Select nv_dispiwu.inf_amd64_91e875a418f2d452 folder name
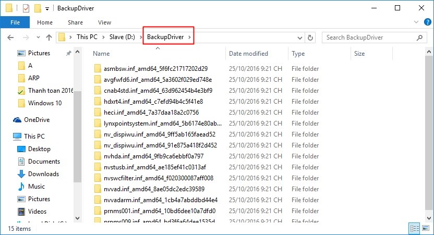The height and width of the screenshot is (235, 434). [160, 145]
